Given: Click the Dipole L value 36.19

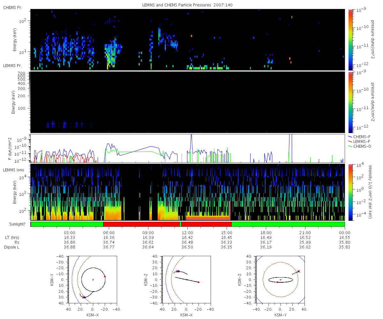Looking at the screenshot, I should point(266,247).
